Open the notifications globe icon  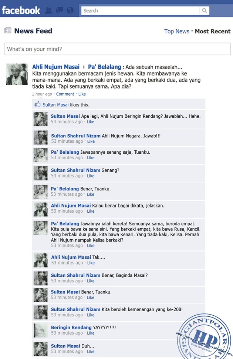(x=70, y=10)
